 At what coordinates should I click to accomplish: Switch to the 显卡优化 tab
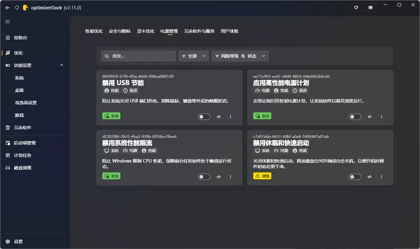145,31
